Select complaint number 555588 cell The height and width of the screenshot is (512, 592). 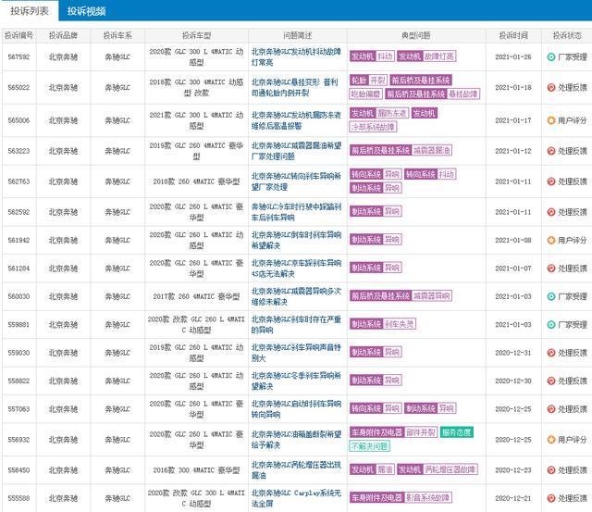tap(18, 498)
